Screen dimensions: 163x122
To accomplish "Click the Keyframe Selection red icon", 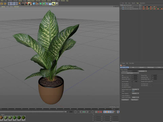I will coord(101,112).
